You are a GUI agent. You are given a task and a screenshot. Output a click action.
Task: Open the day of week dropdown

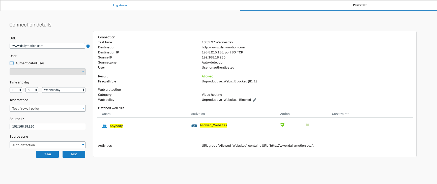tap(64, 90)
